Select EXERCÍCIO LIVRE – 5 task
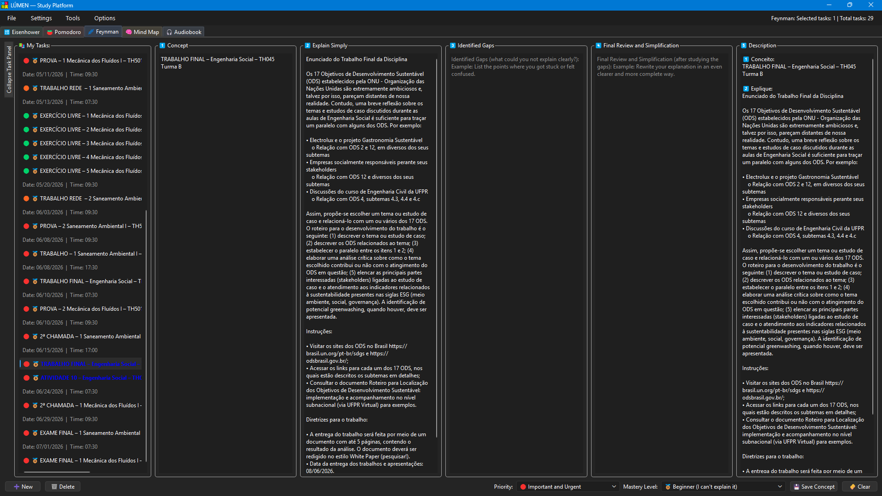882x496 pixels. [82, 171]
